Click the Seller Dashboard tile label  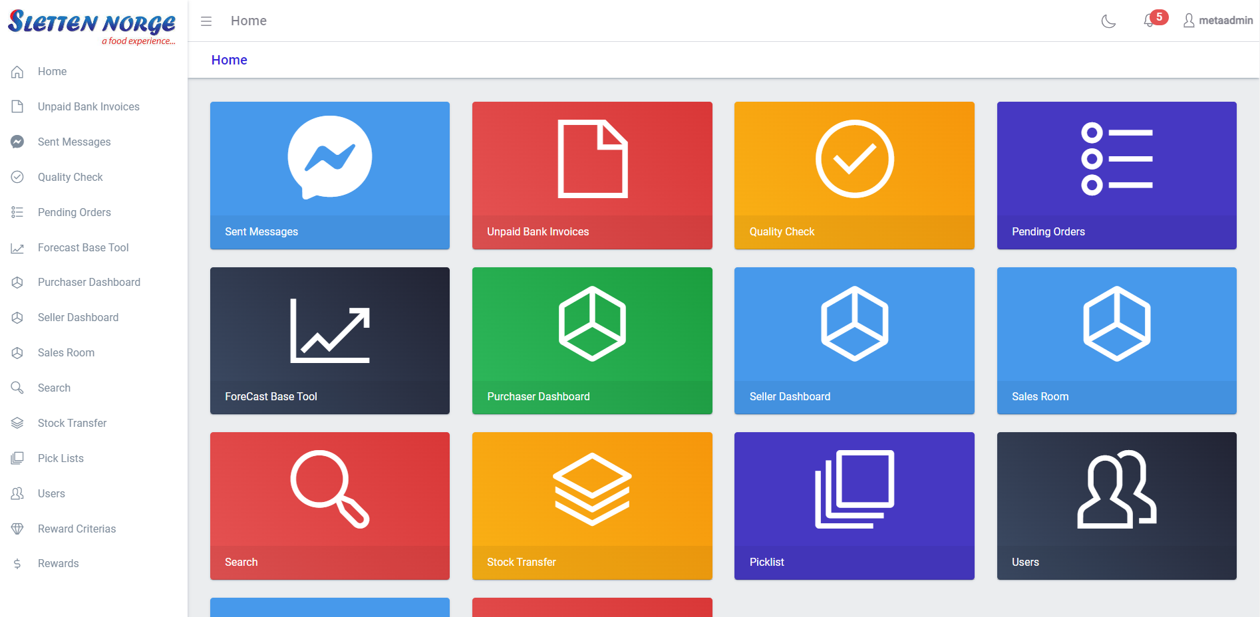tap(790, 396)
